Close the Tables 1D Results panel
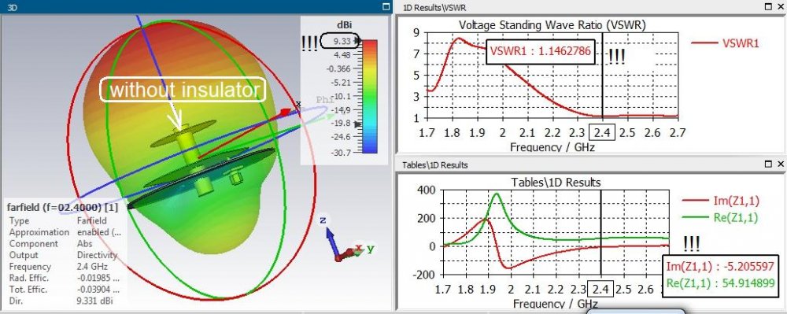This screenshot has width=787, height=314. click(x=781, y=164)
